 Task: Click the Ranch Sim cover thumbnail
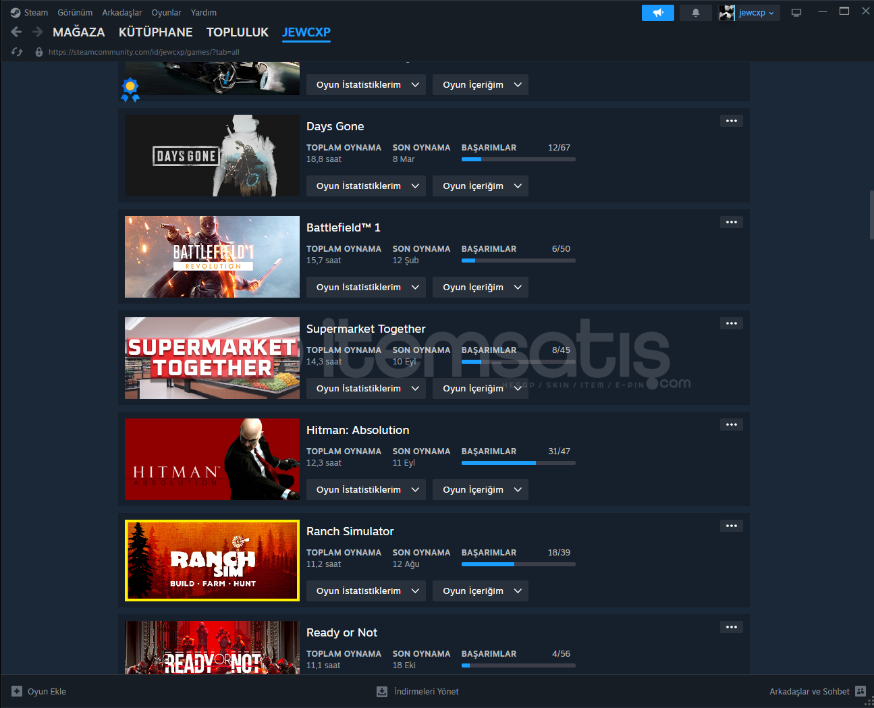[x=212, y=560]
